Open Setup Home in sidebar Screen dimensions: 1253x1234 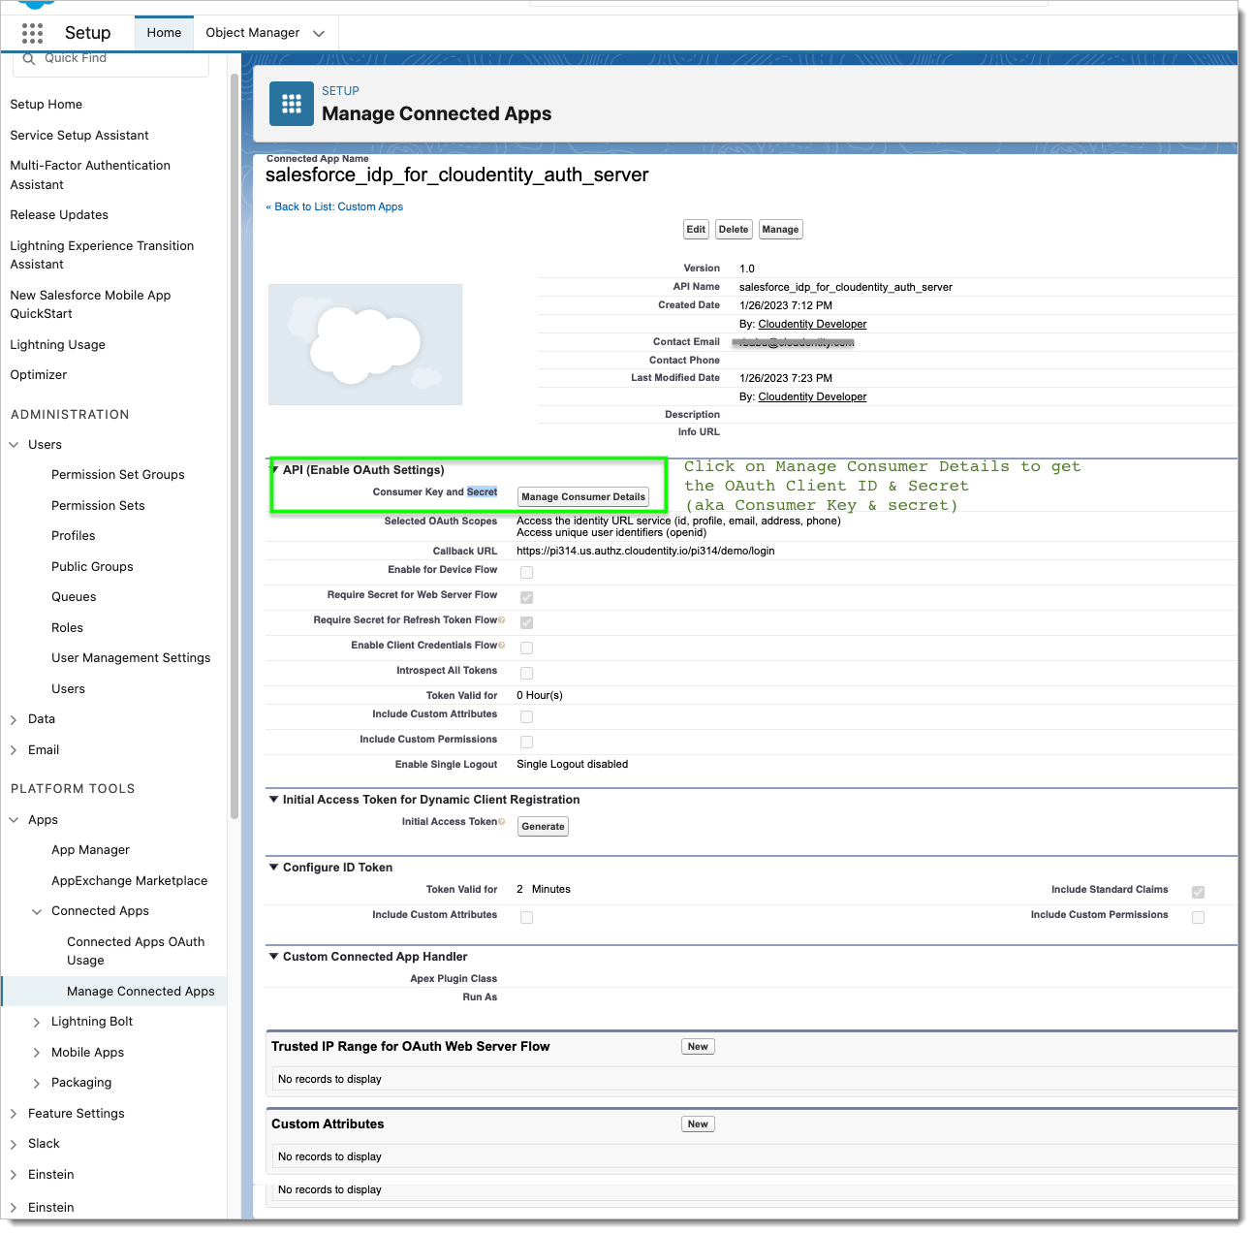click(46, 105)
